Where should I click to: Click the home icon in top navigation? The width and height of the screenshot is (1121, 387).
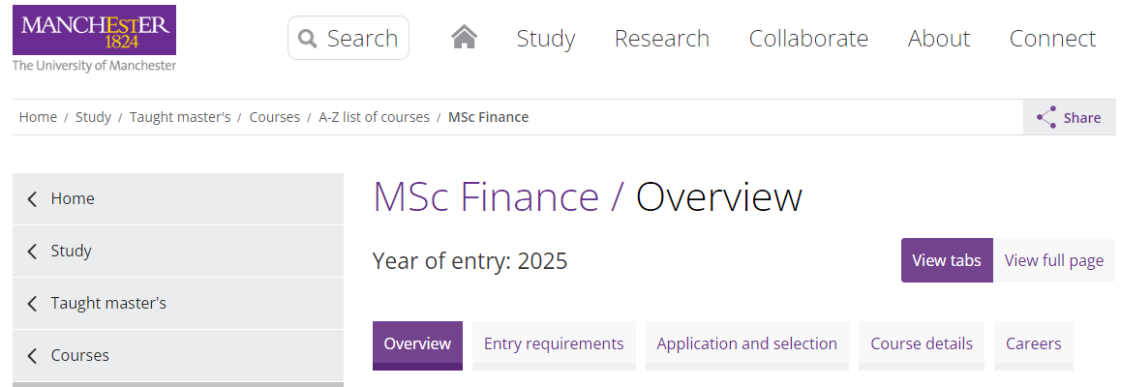click(x=464, y=37)
